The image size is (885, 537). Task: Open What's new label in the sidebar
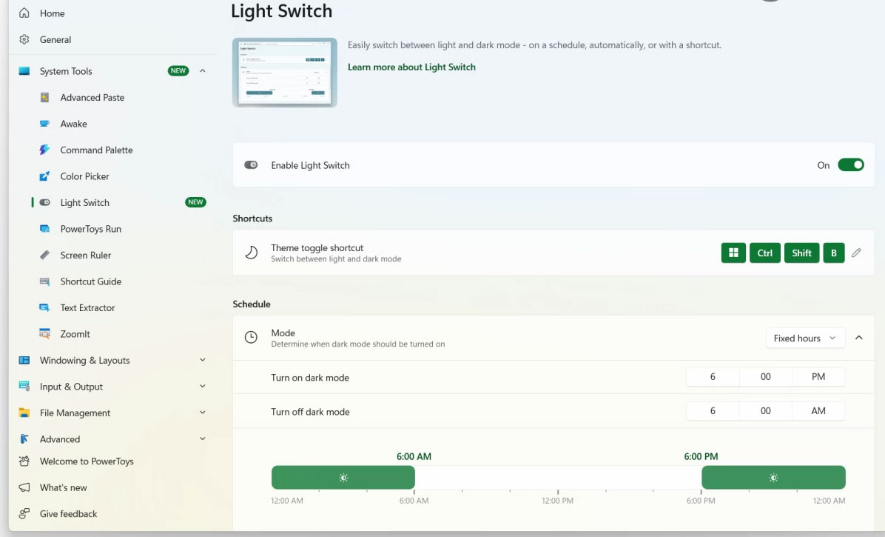pyautogui.click(x=63, y=487)
